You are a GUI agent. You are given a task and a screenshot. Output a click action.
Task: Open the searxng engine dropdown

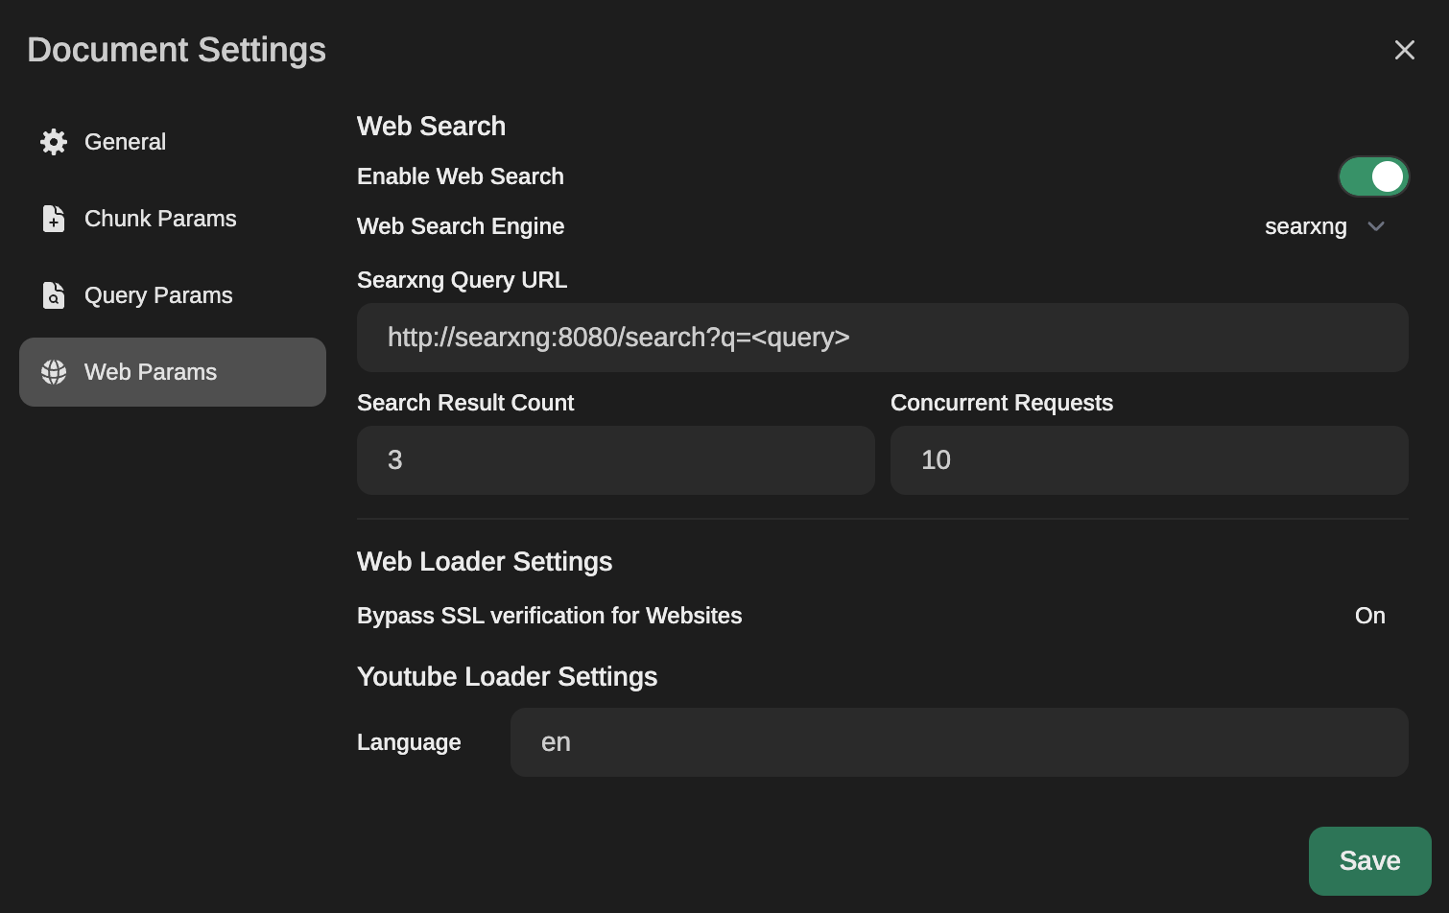(1324, 226)
